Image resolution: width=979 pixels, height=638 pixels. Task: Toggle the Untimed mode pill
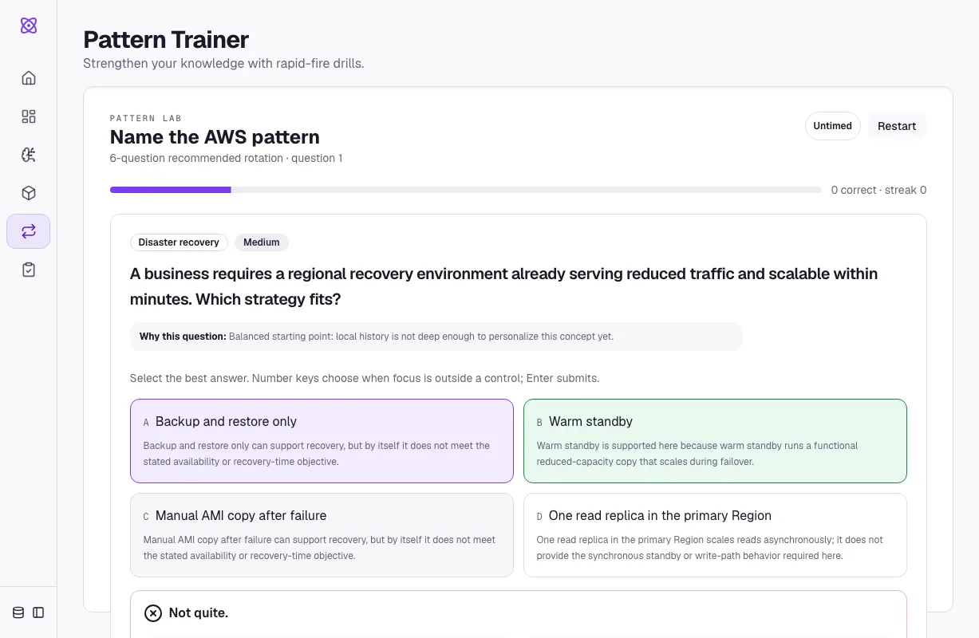(x=832, y=126)
